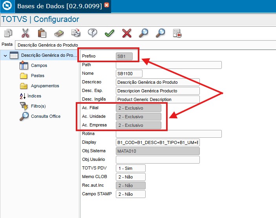Open the Ac. Filial dropdown

[139, 108]
